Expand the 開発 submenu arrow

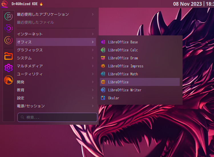tap(93, 82)
